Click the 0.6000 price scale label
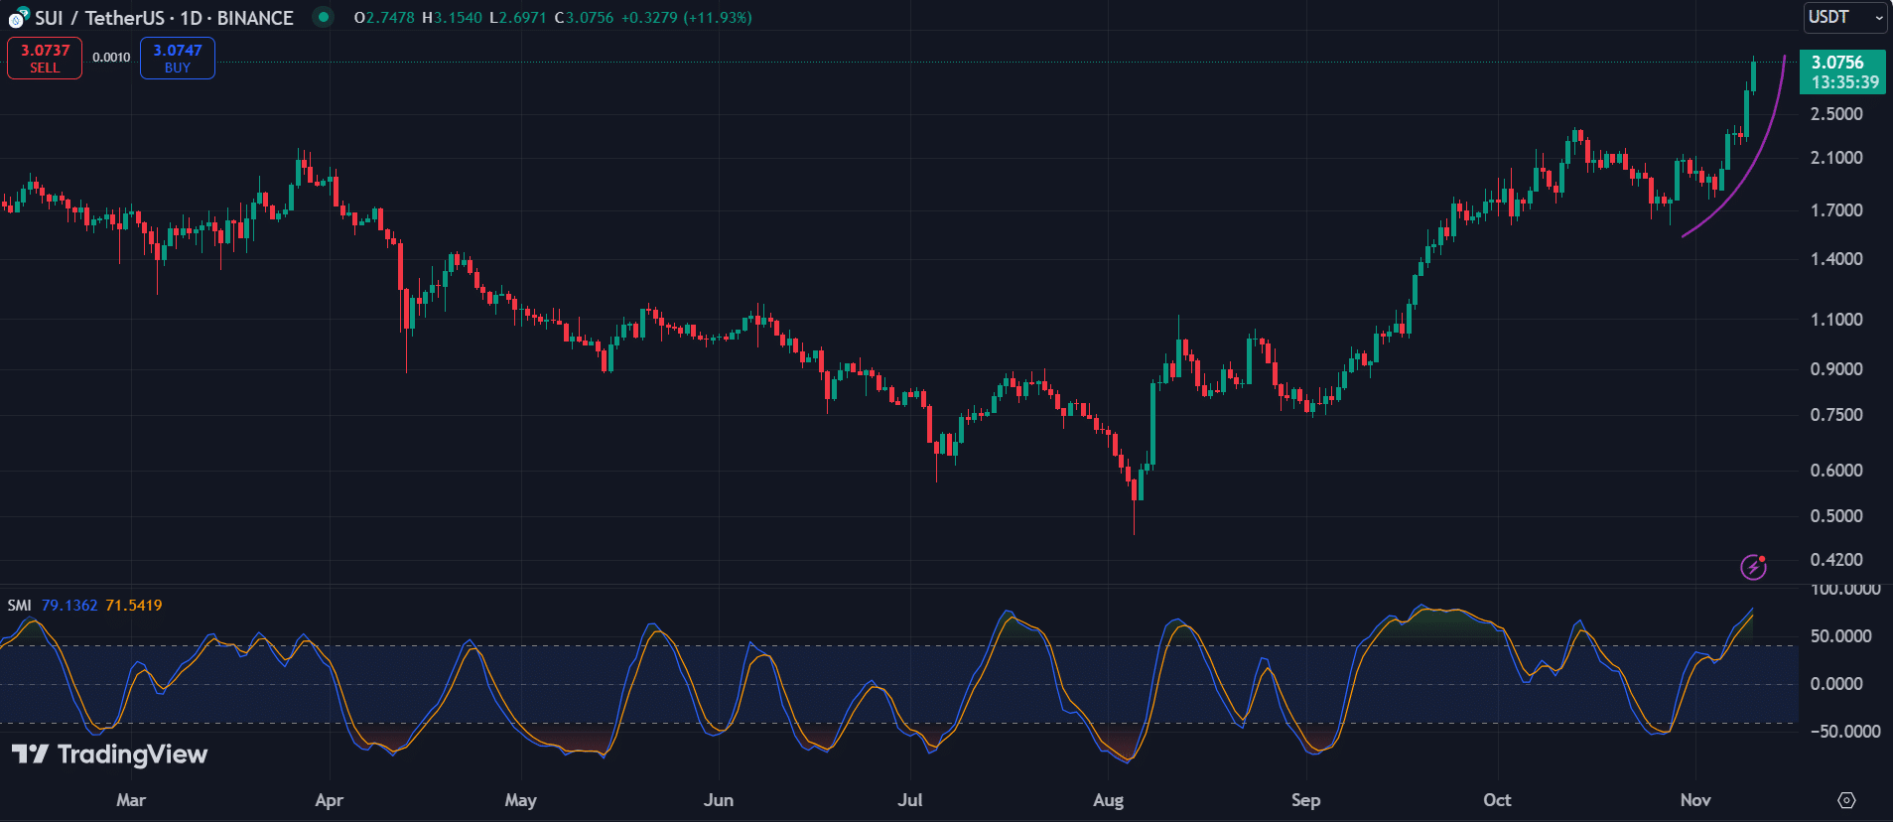1893x822 pixels. coord(1836,471)
